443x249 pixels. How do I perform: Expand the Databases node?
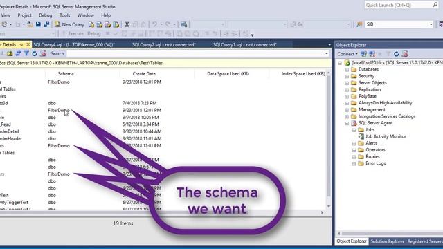pos(347,70)
